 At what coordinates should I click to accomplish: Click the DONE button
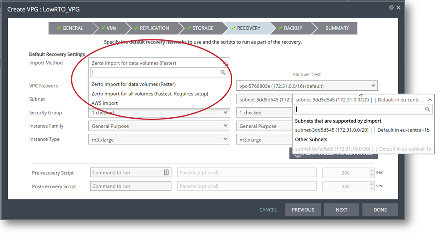380,210
